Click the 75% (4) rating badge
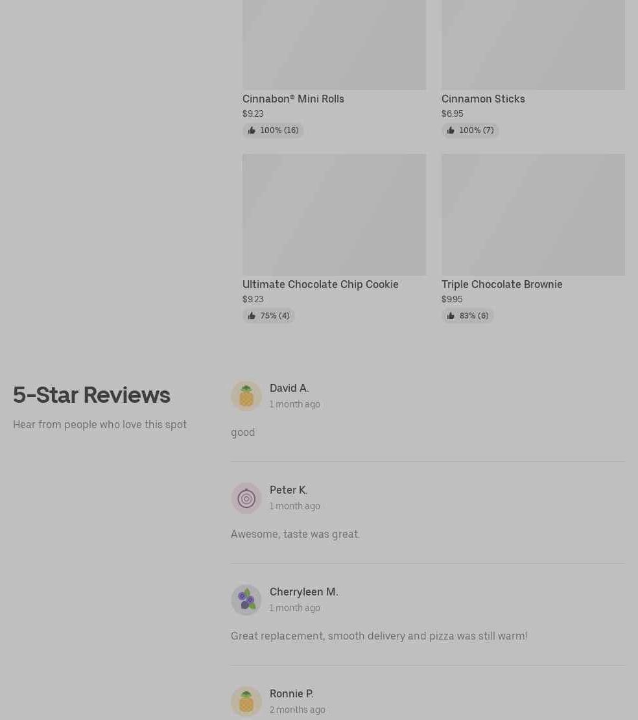This screenshot has width=638, height=720. (268, 316)
